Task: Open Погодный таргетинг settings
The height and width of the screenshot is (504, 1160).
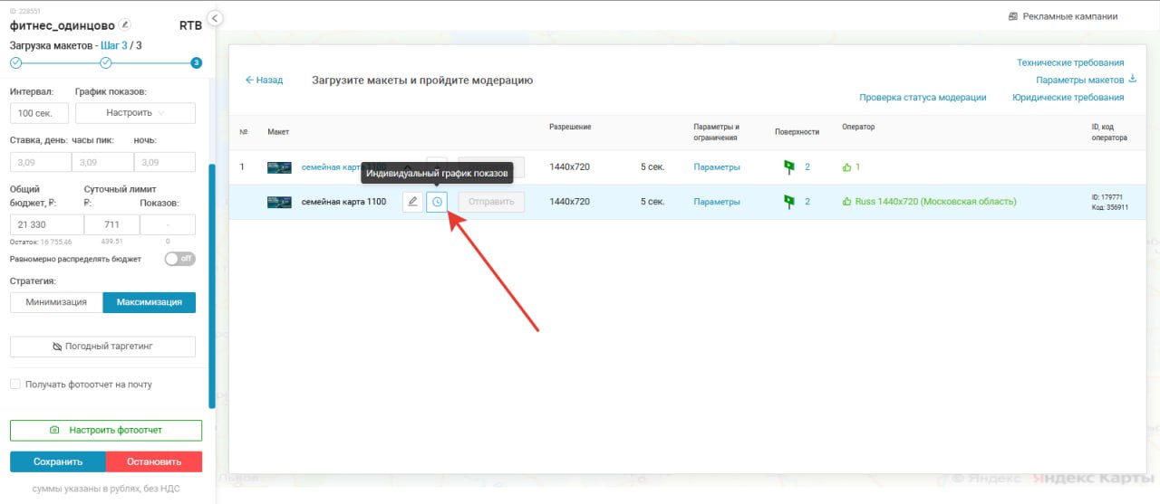Action: point(102,347)
